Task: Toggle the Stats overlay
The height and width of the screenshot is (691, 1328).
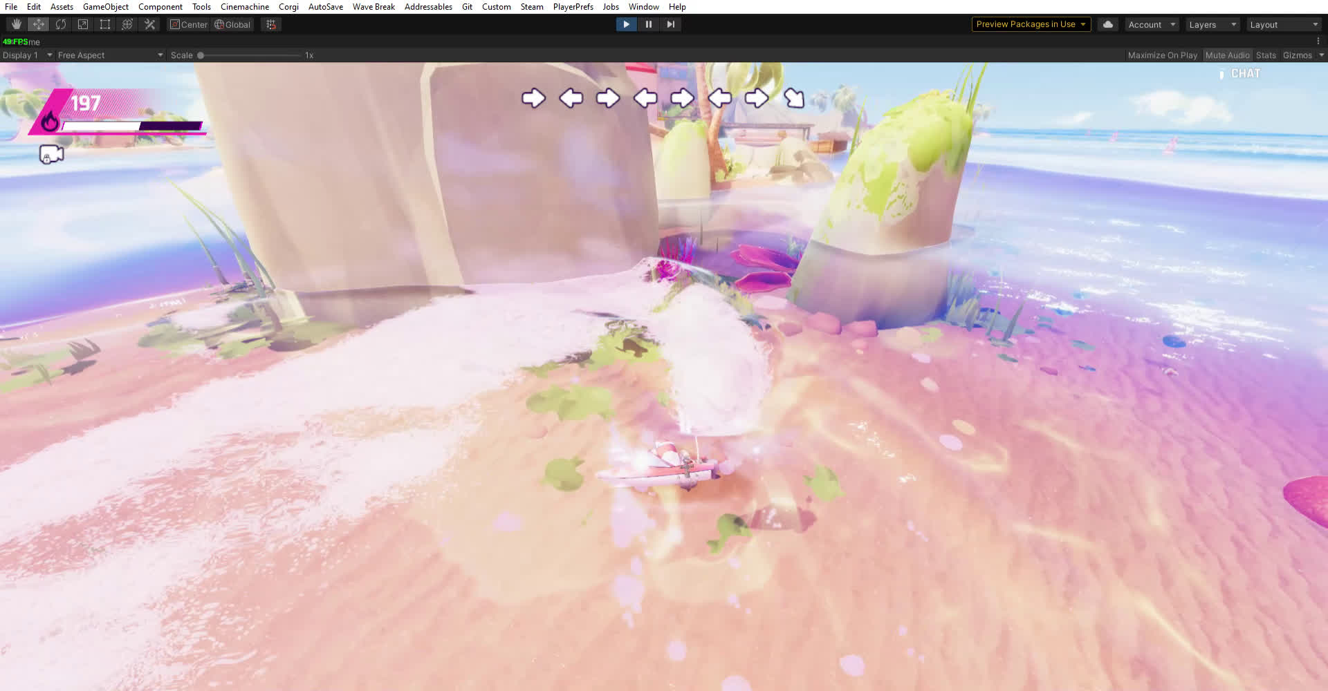Action: (1266, 55)
